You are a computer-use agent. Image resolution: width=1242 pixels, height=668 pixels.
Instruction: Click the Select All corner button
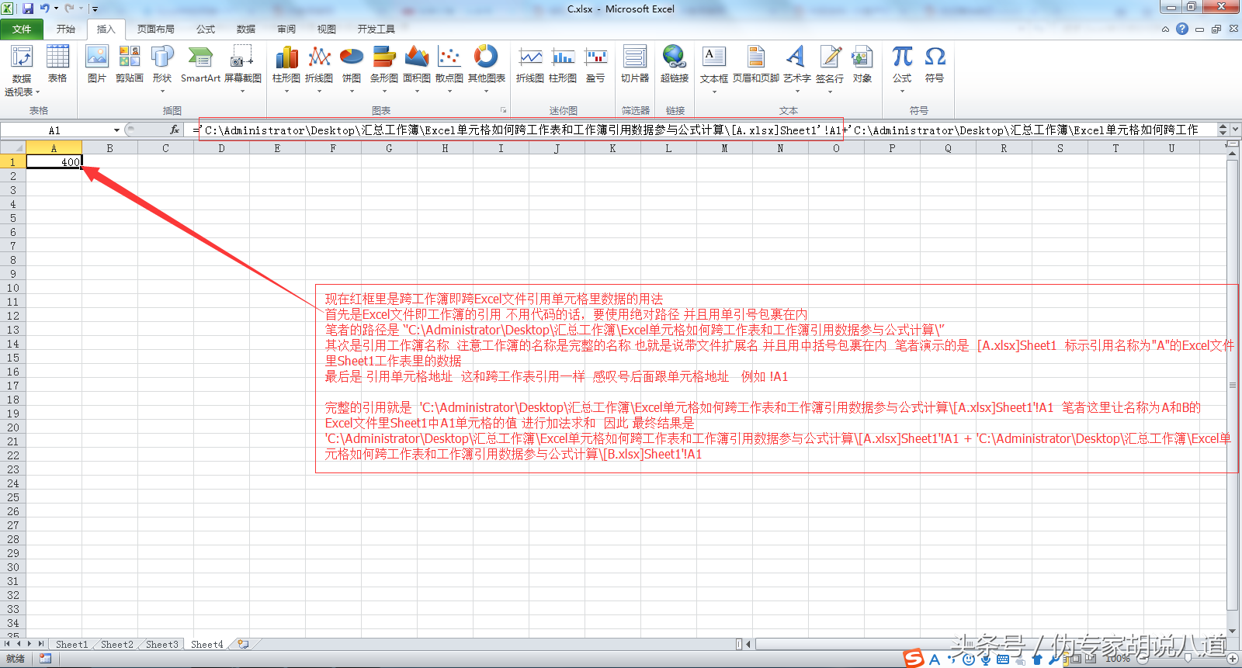coord(12,147)
